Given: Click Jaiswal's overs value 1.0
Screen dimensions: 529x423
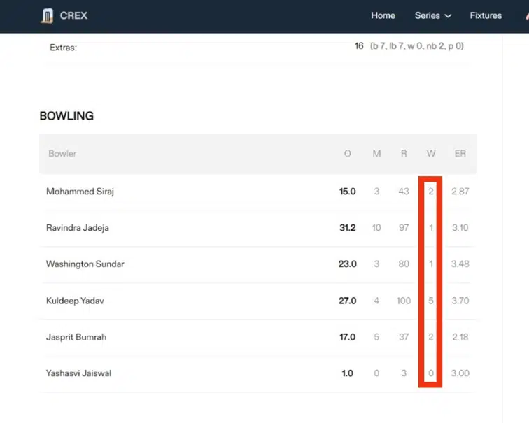Looking at the screenshot, I should coord(348,373).
